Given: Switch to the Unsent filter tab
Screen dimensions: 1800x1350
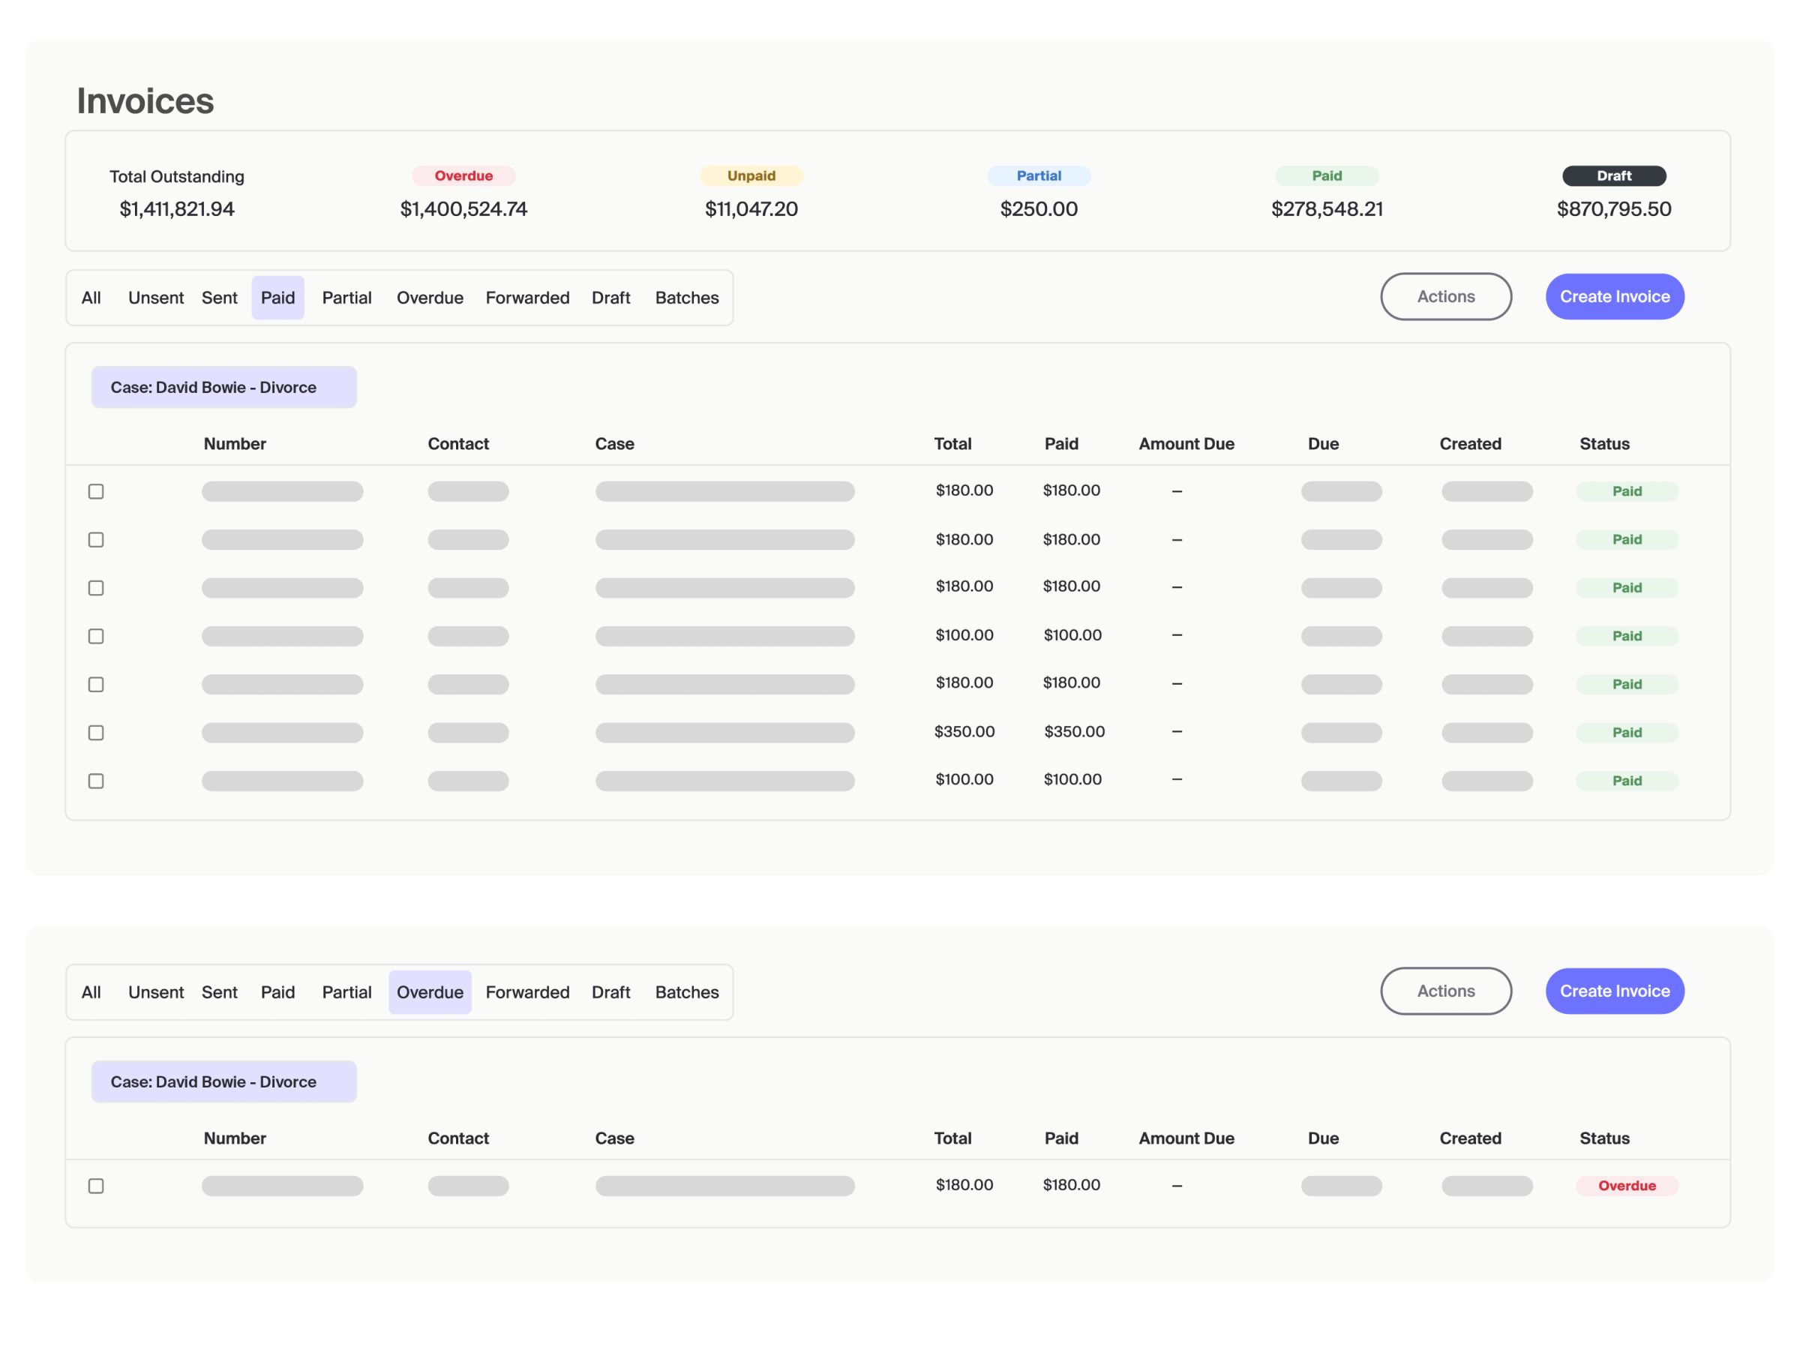Looking at the screenshot, I should 155,297.
